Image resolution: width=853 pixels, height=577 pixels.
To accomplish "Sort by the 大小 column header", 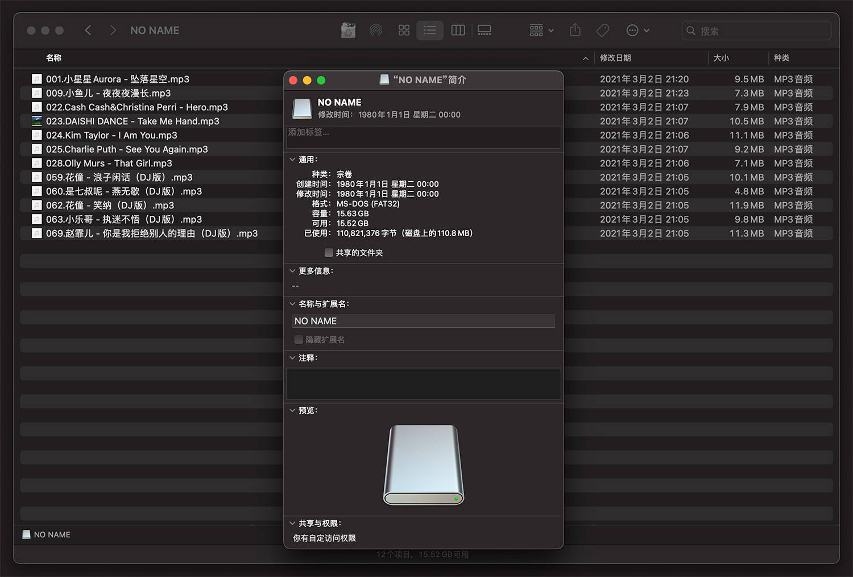I will 721,58.
